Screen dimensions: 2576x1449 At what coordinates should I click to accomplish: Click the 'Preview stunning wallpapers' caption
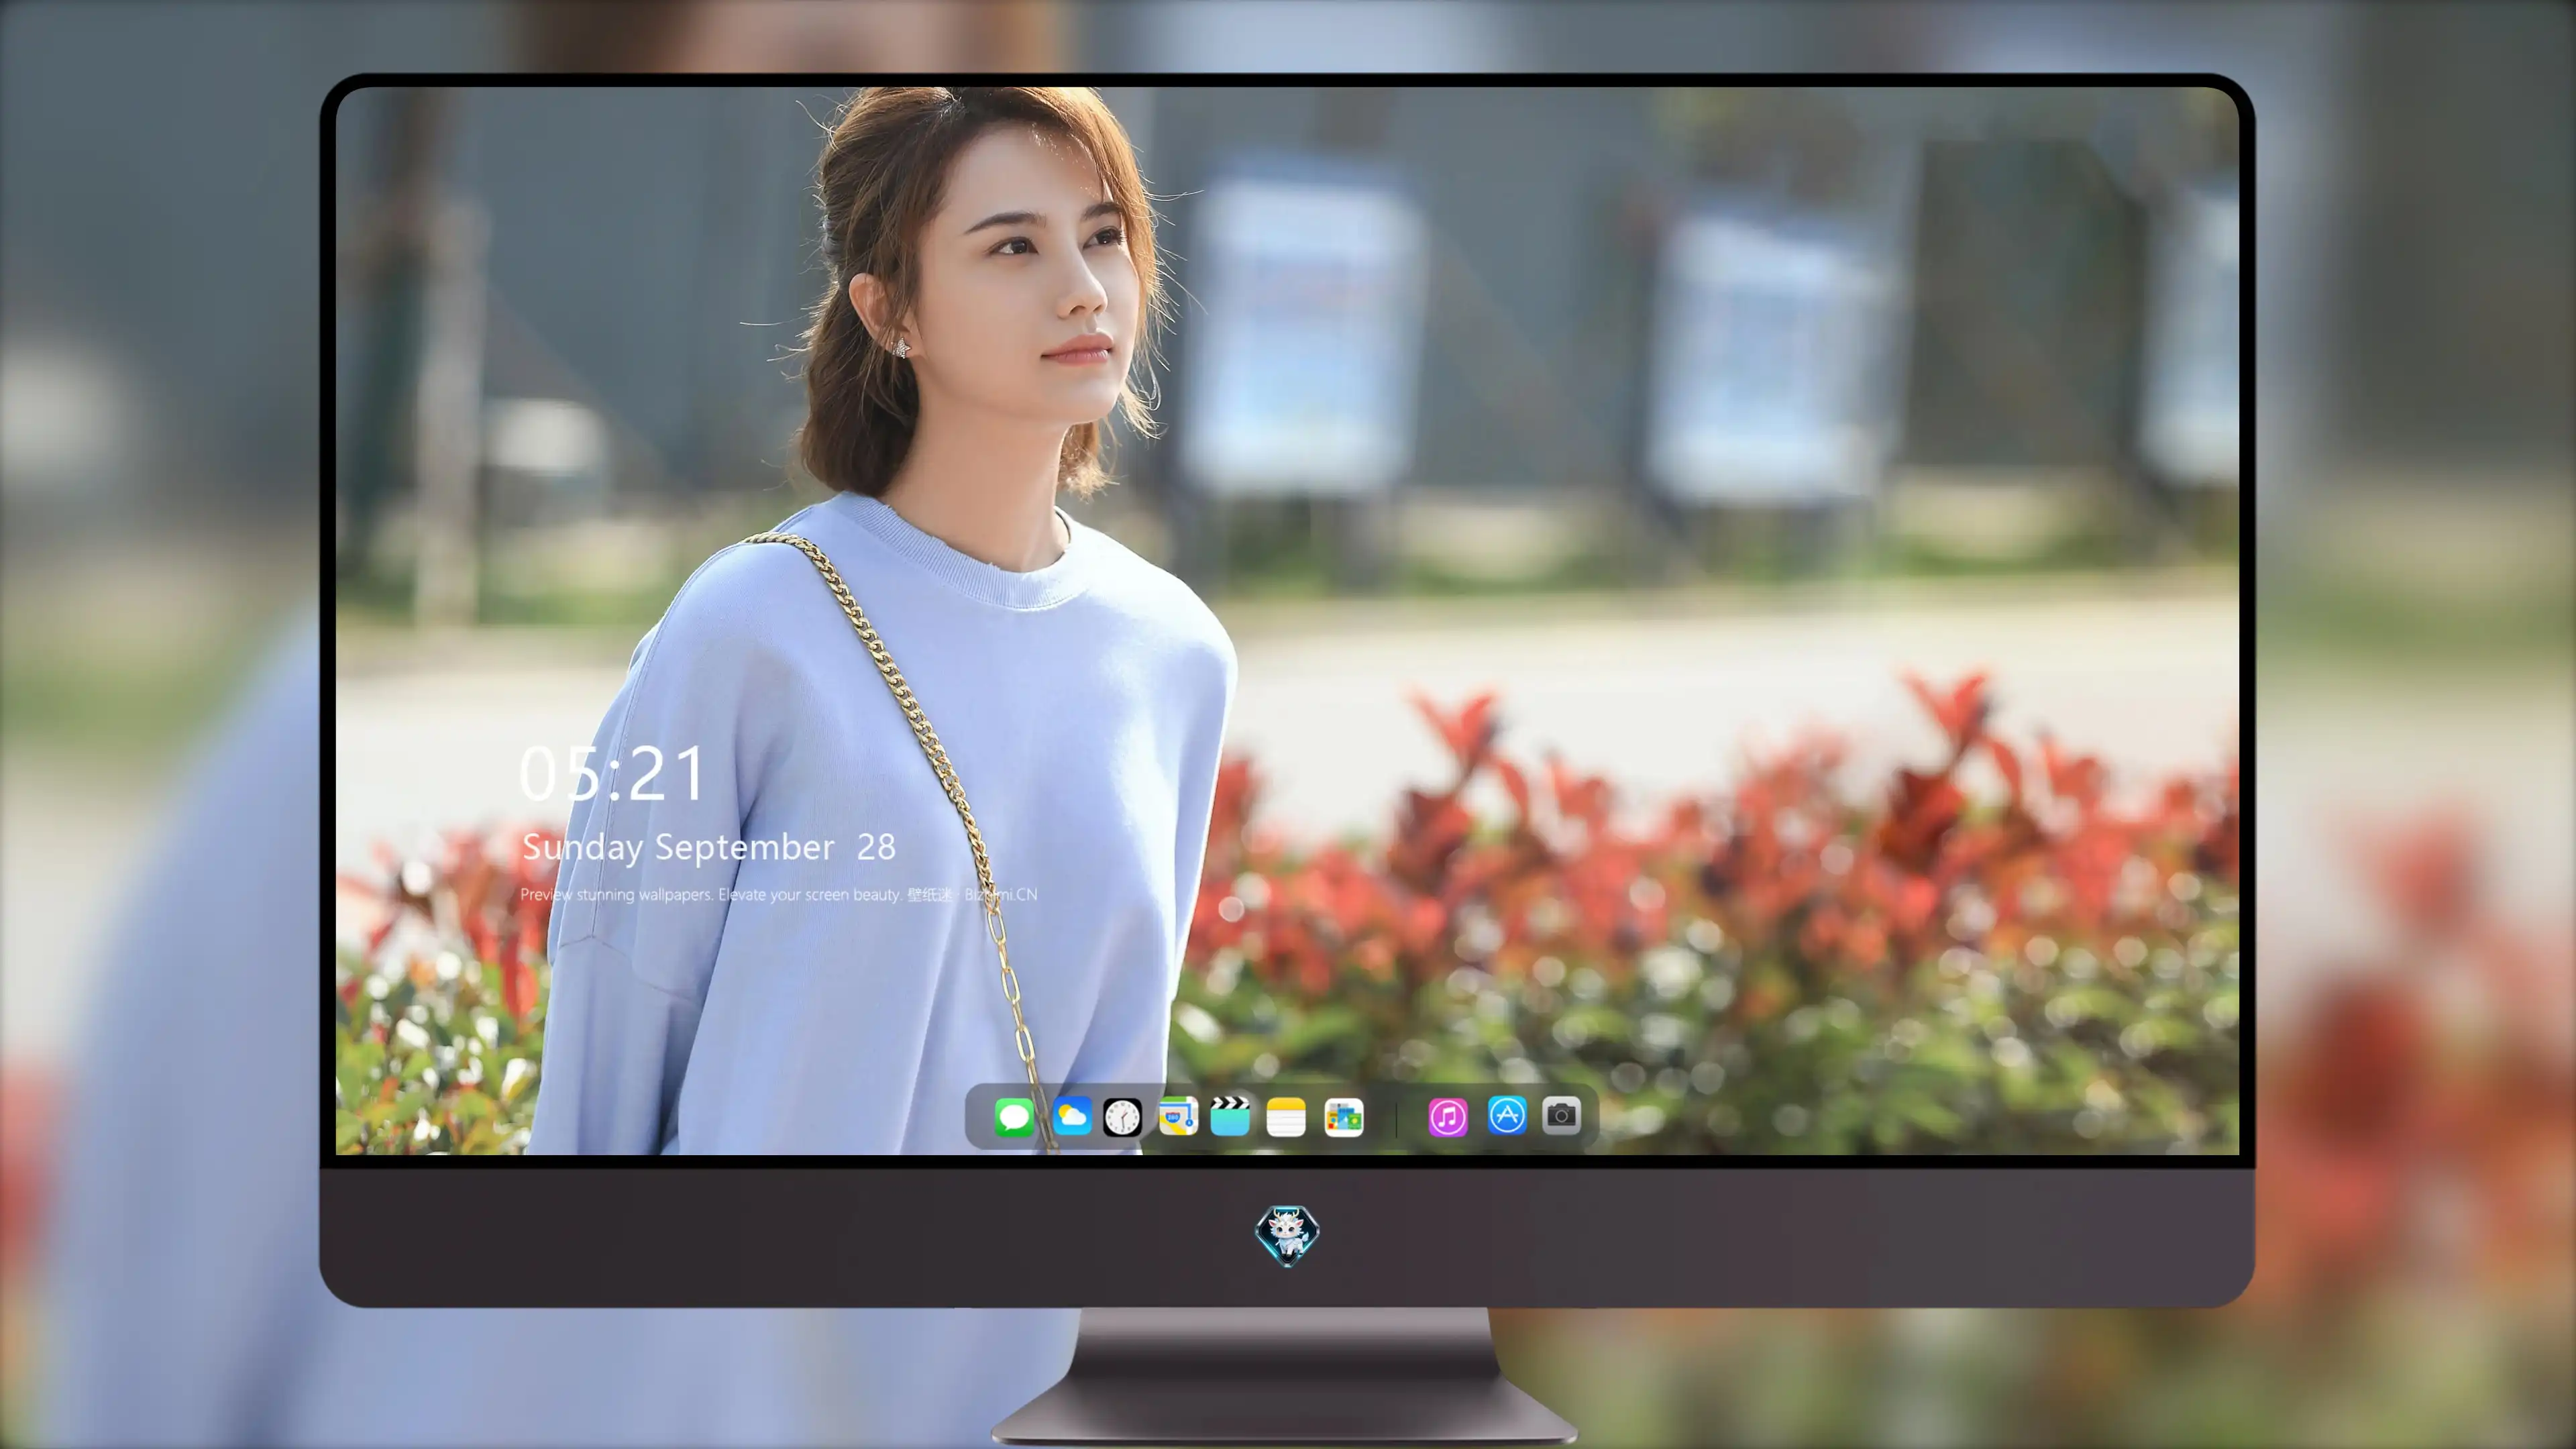coord(779,894)
